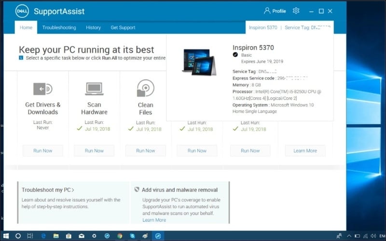
Task: Run Now under Scan Hardware
Action: point(94,150)
